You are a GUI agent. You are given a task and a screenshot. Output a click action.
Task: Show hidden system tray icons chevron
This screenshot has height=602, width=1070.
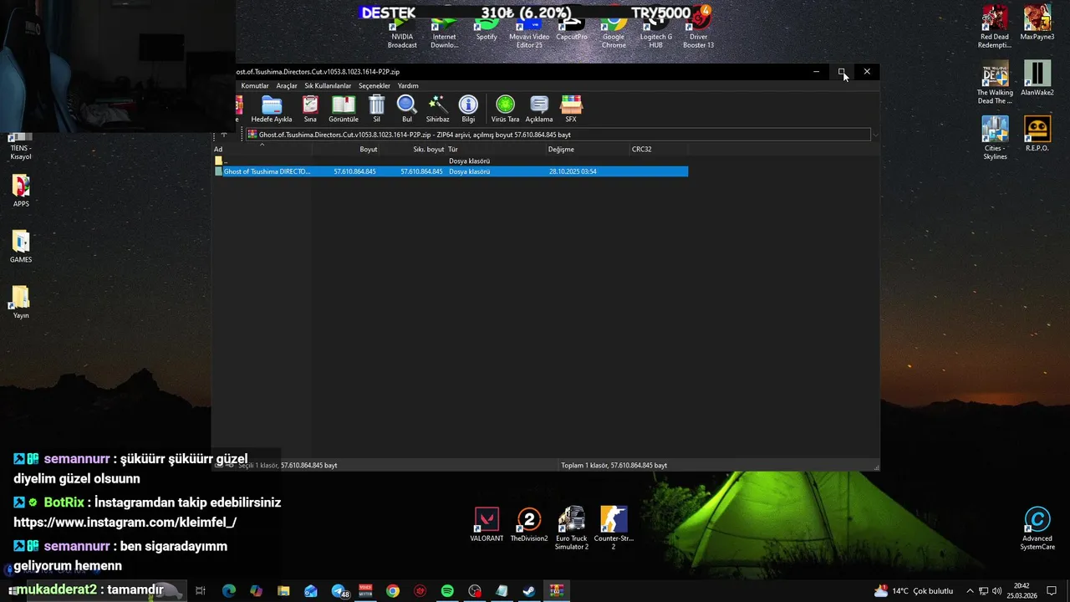pyautogui.click(x=970, y=591)
